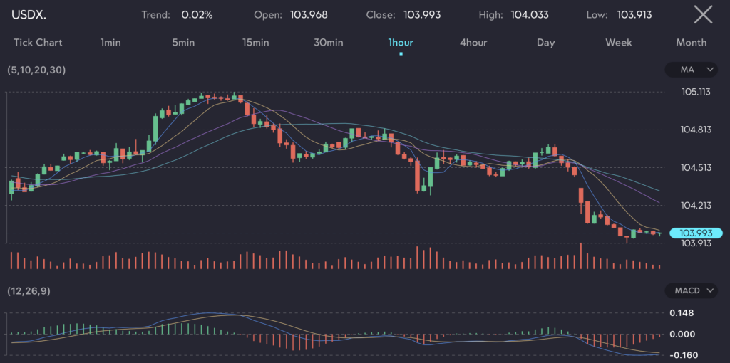Switch to the Week timeframe
The width and height of the screenshot is (730, 363).
coord(618,43)
